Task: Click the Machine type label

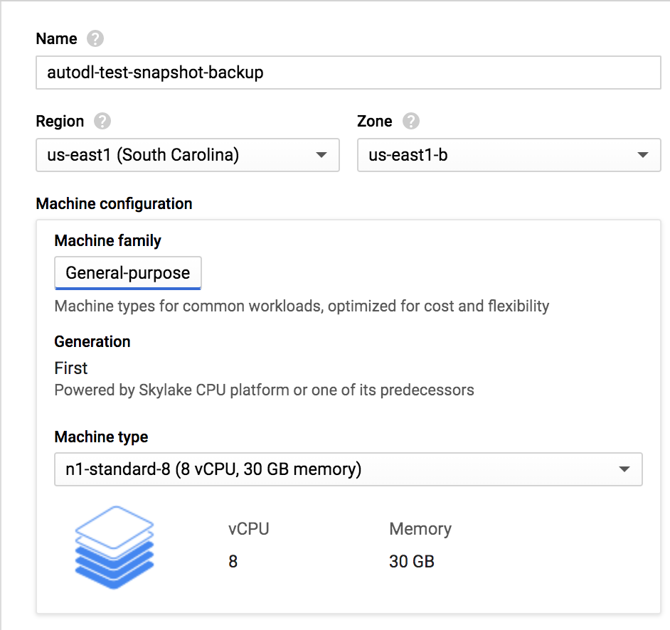Action: point(101,437)
